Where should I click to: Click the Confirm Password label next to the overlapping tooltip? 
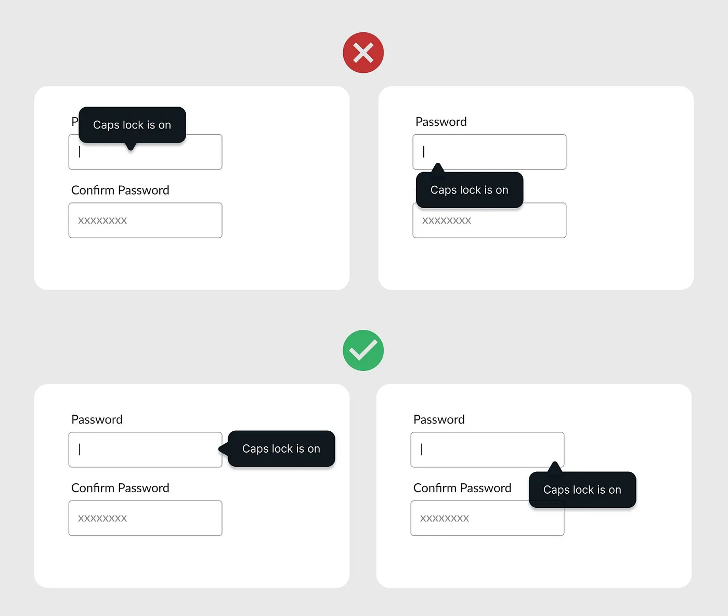pyautogui.click(x=462, y=488)
